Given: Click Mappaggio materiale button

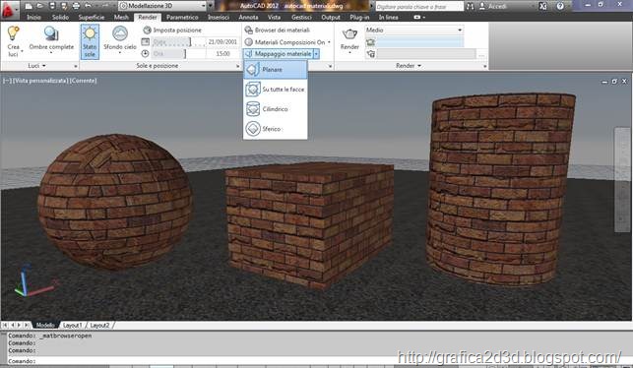Looking at the screenshot, I should point(279,54).
